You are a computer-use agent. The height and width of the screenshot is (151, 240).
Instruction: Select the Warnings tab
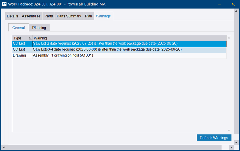[103, 16]
